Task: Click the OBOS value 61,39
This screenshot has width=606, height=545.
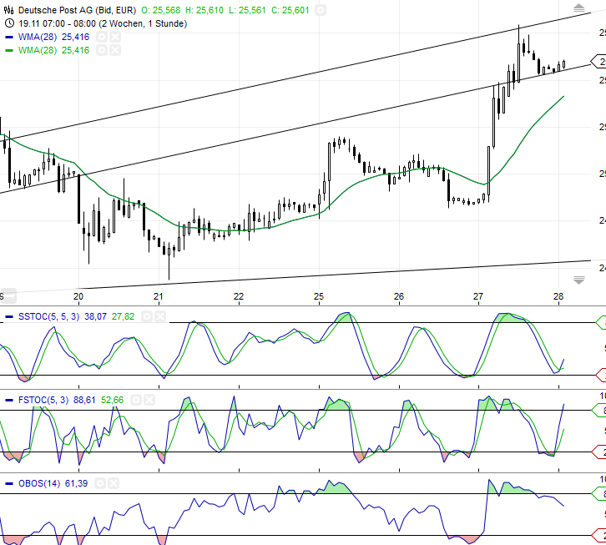Action: [x=76, y=483]
